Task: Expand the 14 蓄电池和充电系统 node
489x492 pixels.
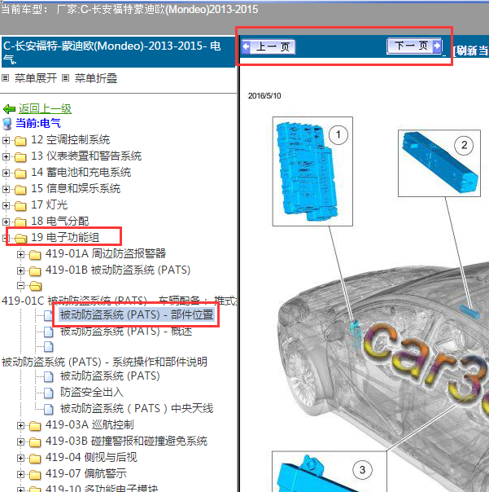Action: point(6,173)
